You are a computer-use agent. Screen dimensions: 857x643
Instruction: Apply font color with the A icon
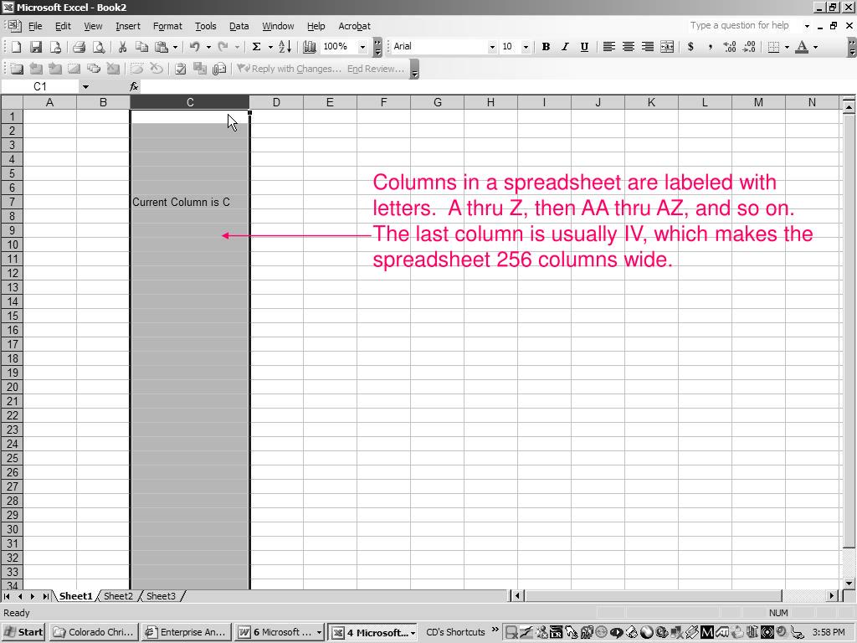[802, 47]
